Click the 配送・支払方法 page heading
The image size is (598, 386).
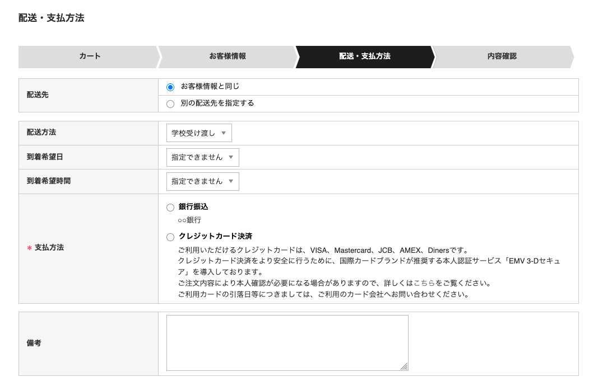click(x=52, y=18)
